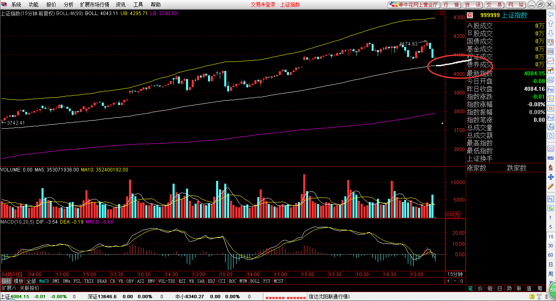Click the 交易 button at top right

(494, 4)
